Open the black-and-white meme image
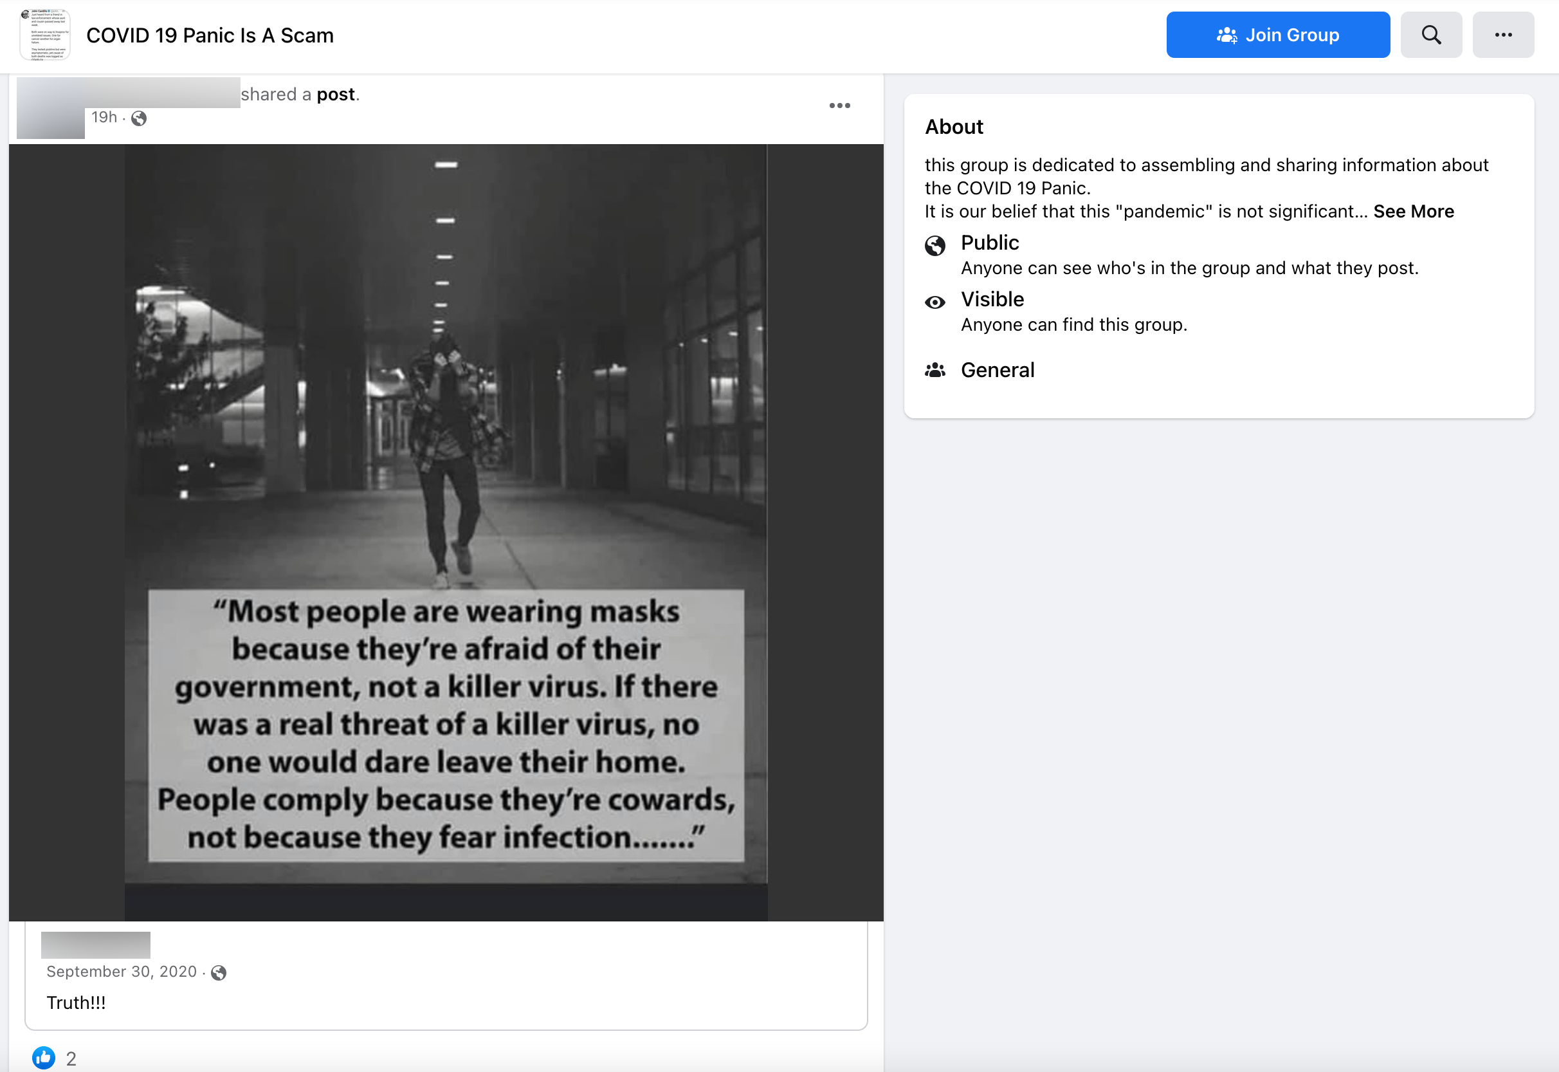The height and width of the screenshot is (1072, 1559). [x=446, y=531]
